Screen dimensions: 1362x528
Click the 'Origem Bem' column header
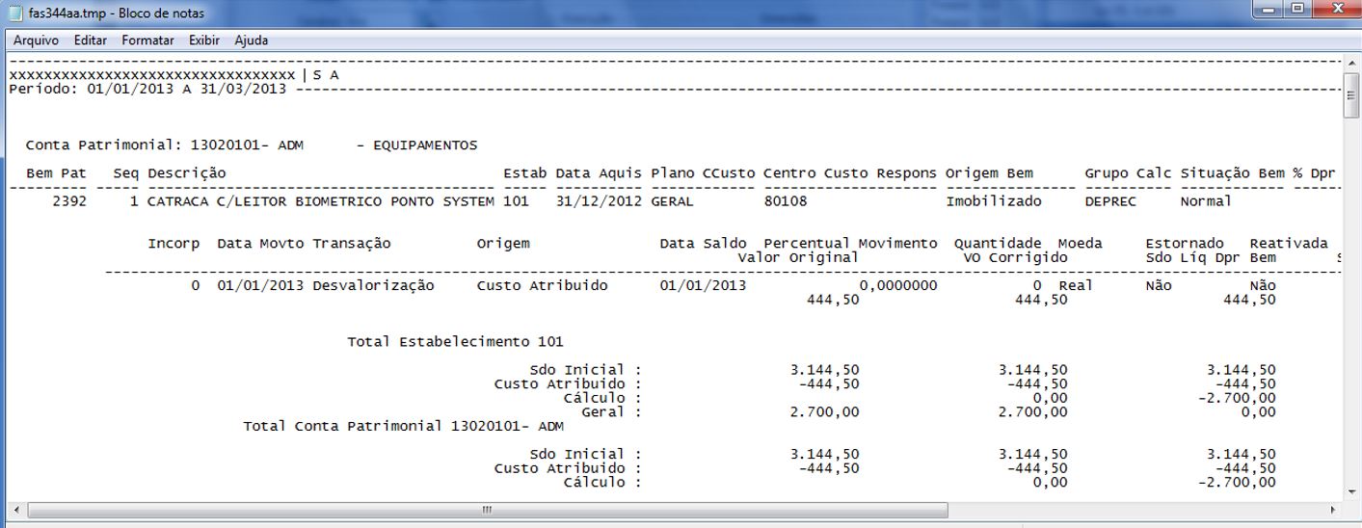click(989, 173)
